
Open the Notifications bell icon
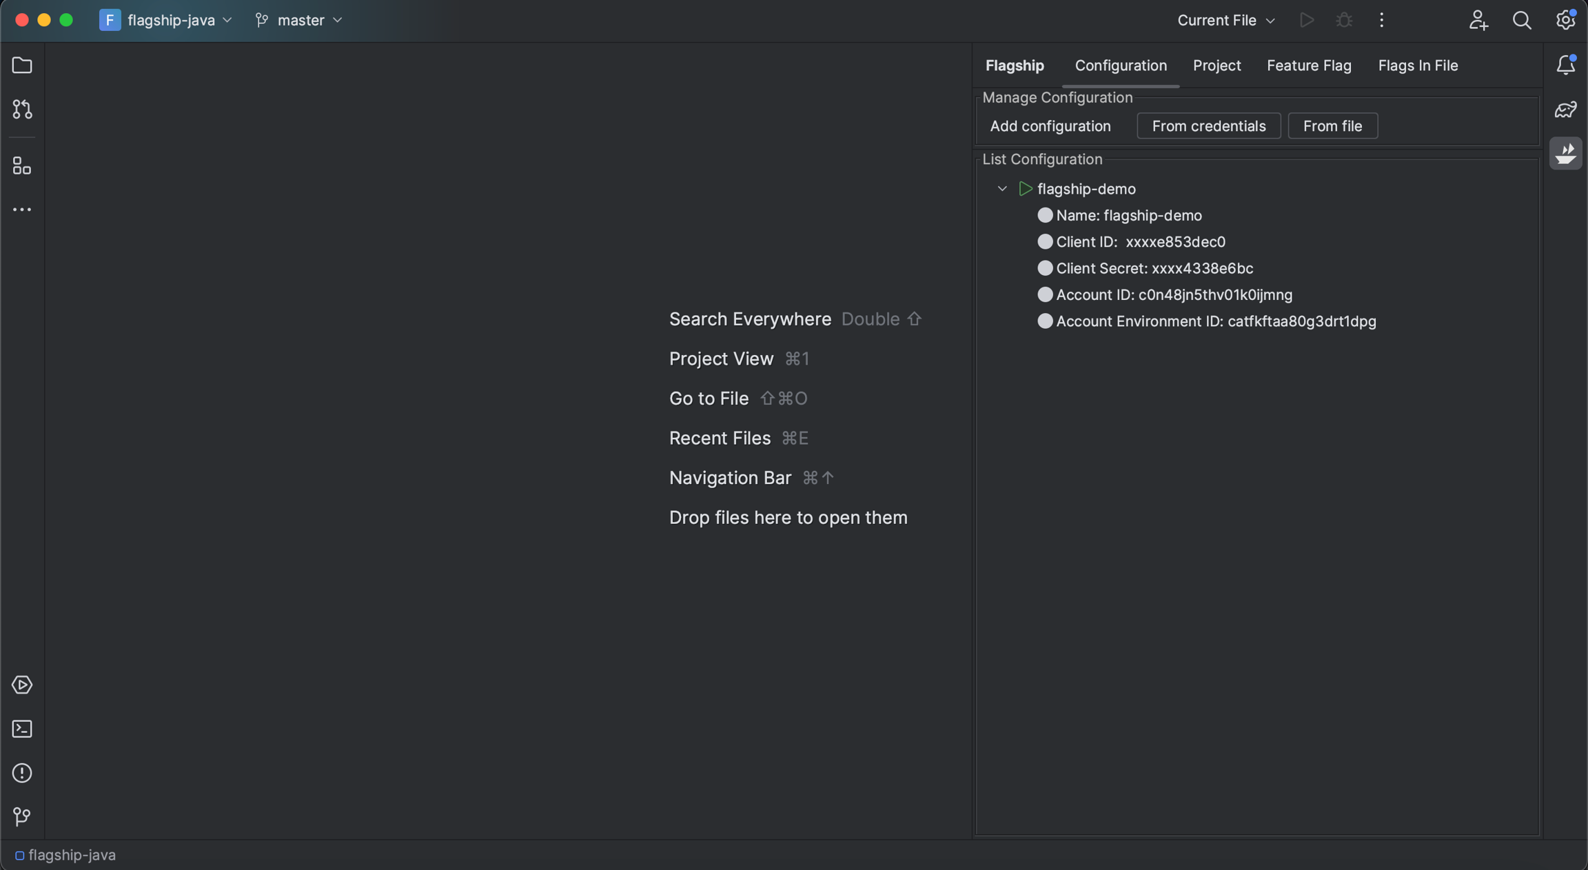[1565, 65]
